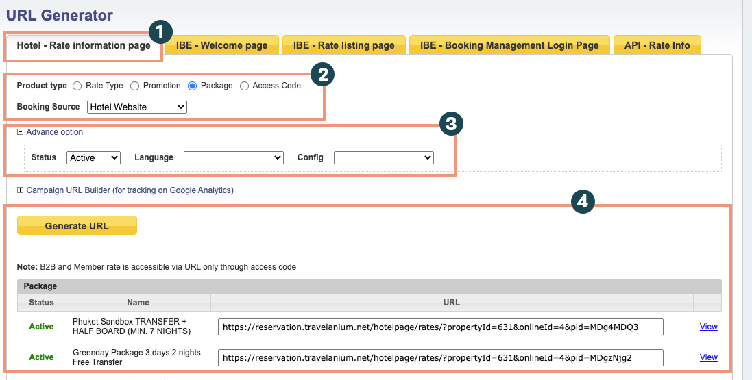
Task: Expand Campaign URL Builder plus icon
Action: click(21, 190)
